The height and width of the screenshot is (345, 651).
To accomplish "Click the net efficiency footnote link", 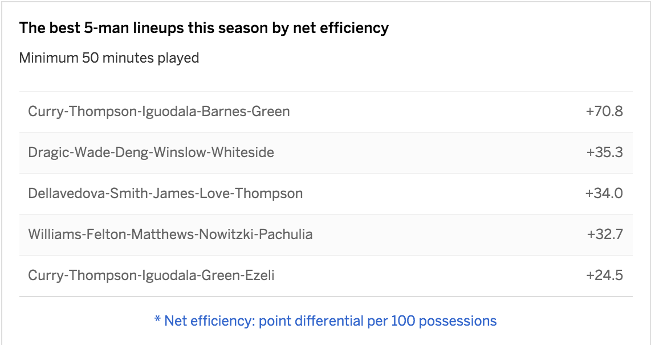I will (x=325, y=321).
